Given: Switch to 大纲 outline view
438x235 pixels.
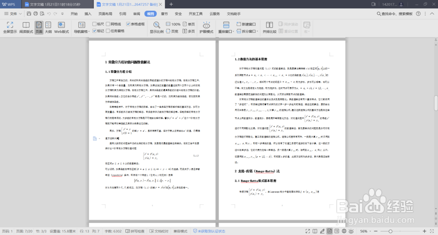Looking at the screenshot, I should (48, 28).
